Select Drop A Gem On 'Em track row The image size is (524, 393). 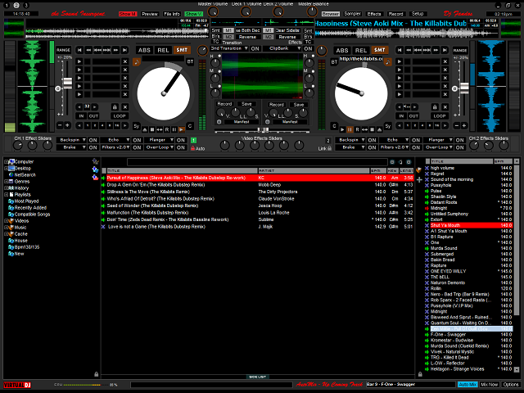click(257, 185)
